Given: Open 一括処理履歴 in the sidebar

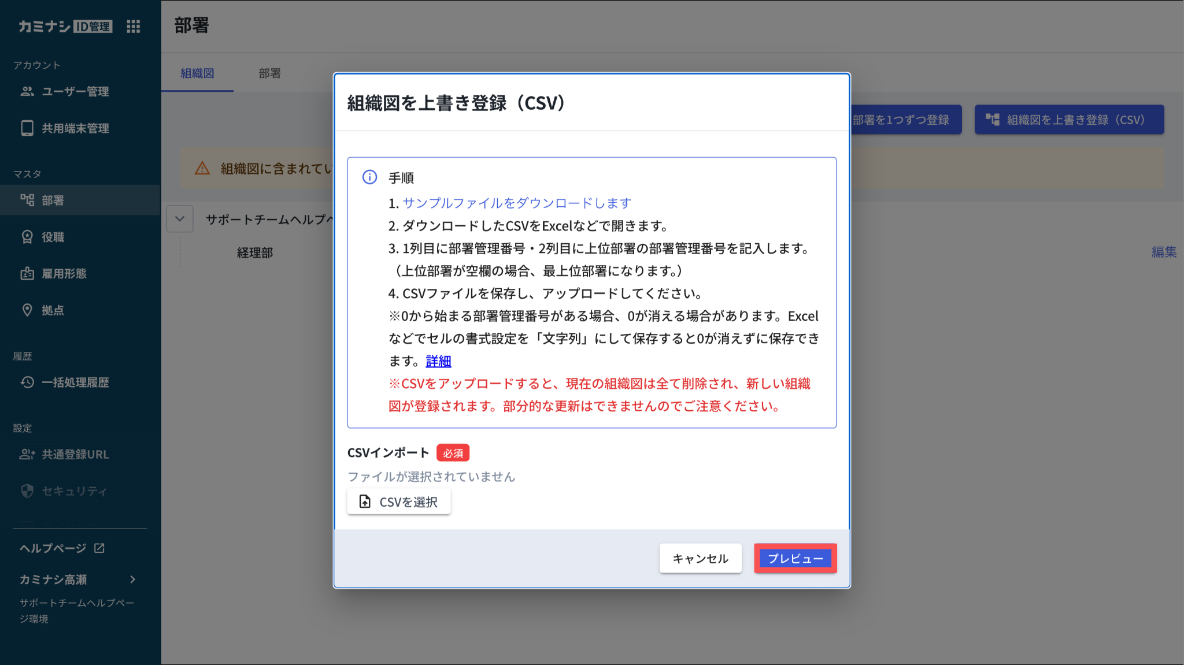Looking at the screenshot, I should (x=75, y=382).
